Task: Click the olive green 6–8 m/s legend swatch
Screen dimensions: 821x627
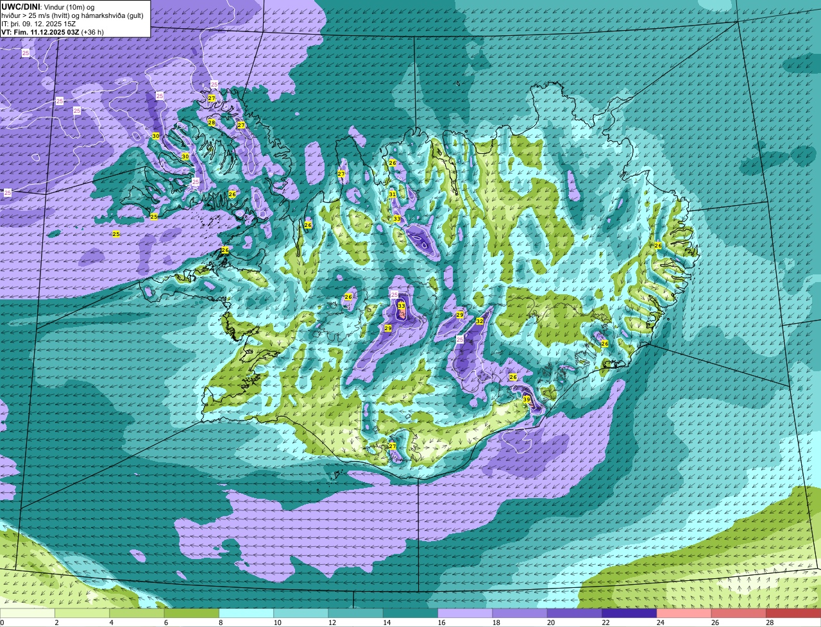Action: coord(192,613)
